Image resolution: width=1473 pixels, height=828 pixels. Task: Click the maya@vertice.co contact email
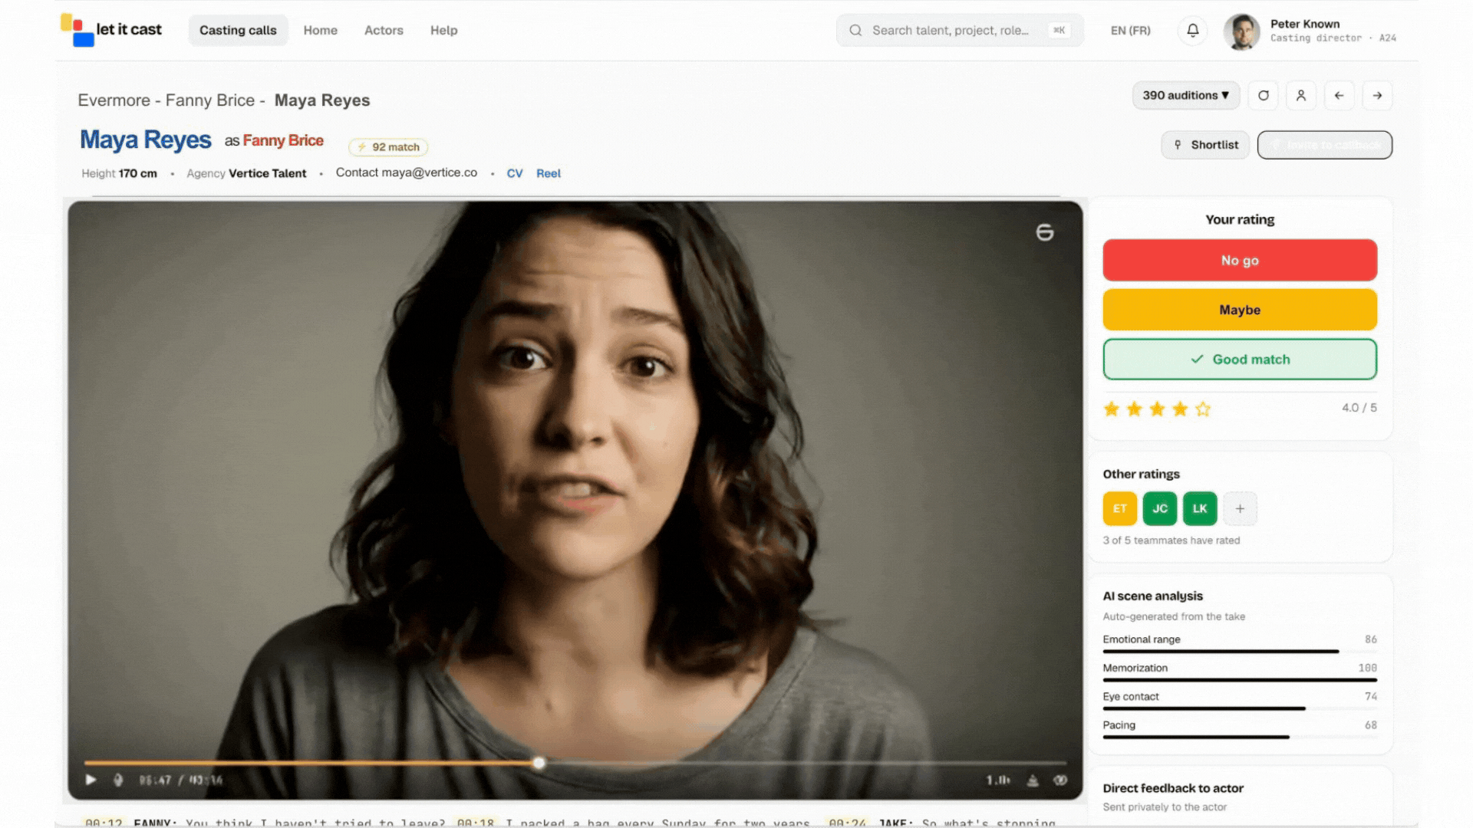[x=430, y=172]
